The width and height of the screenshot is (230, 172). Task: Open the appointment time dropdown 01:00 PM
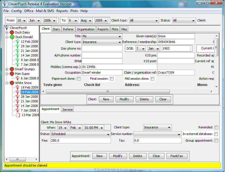point(94,128)
